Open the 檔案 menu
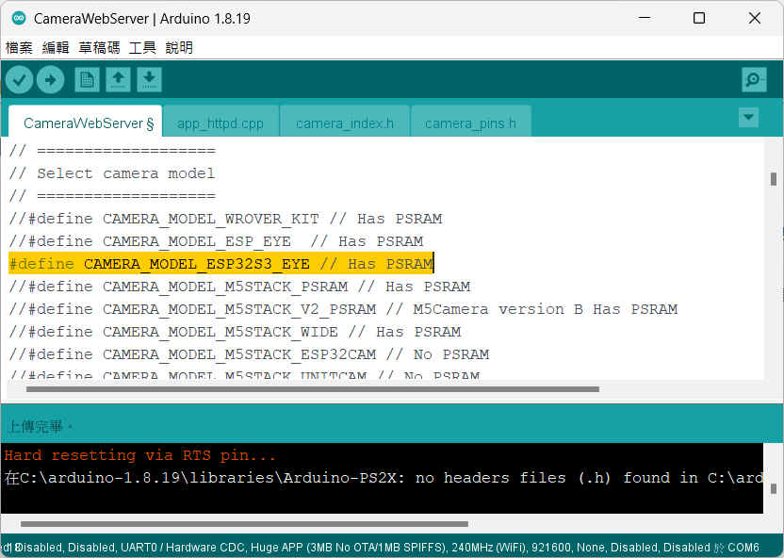Screen dimensions: 784x558 point(19,47)
